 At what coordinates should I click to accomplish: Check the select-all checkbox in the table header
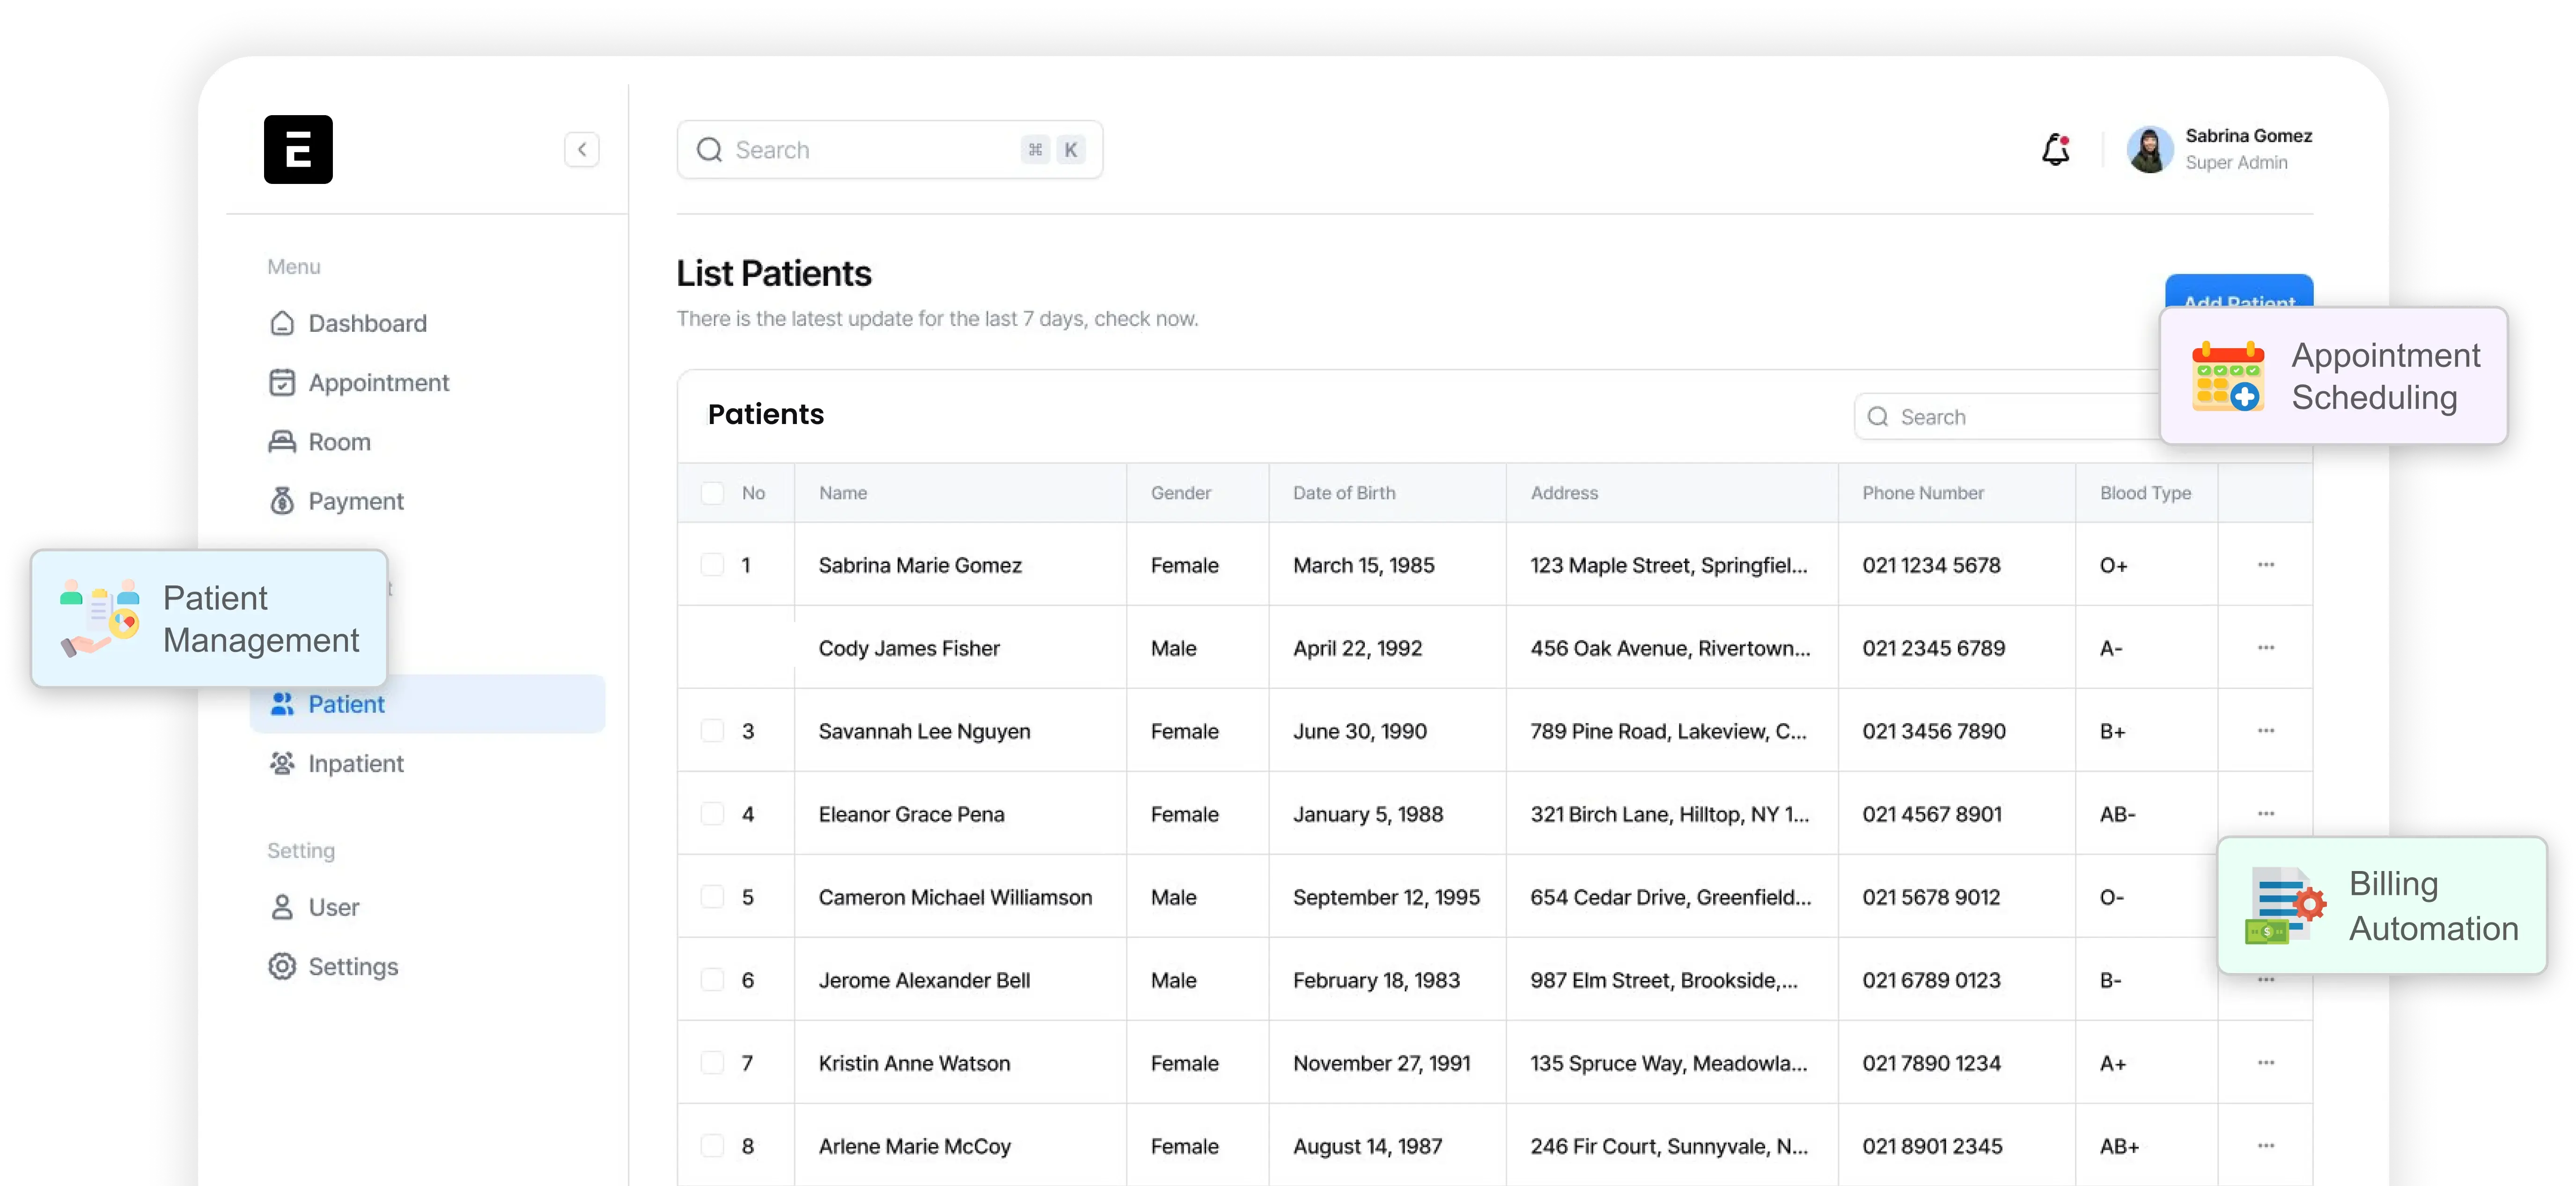[x=712, y=492]
